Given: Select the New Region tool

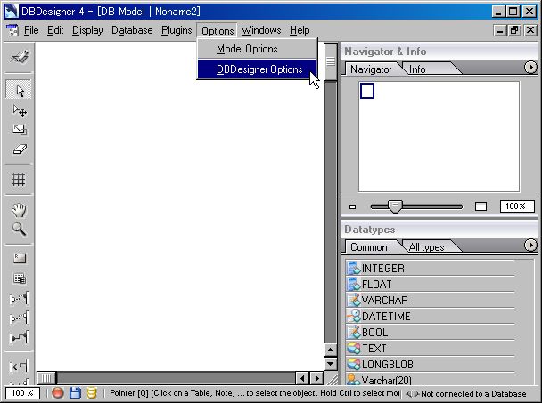Looking at the screenshot, I should click(20, 258).
